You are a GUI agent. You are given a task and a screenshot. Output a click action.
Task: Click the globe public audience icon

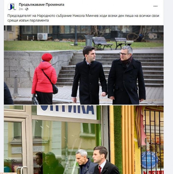coord(27,9)
